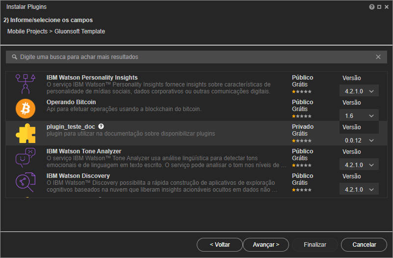Click the help icon beside plugin_teste_doc
The width and height of the screenshot is (393, 258).
[101, 126]
